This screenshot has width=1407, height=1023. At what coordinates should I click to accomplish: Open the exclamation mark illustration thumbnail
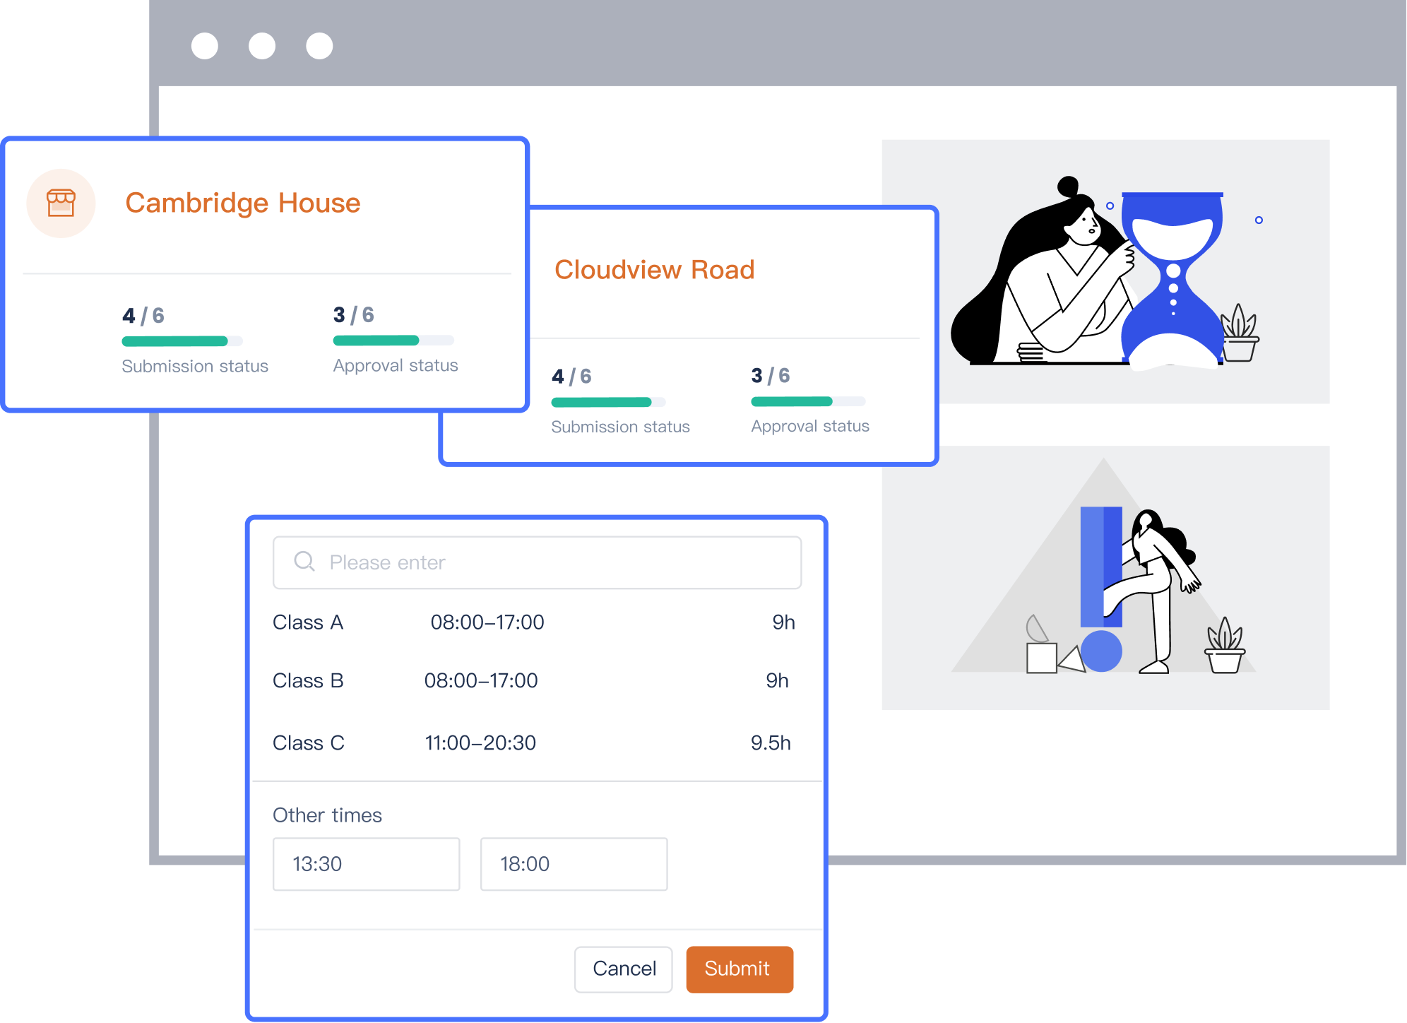(x=1105, y=577)
